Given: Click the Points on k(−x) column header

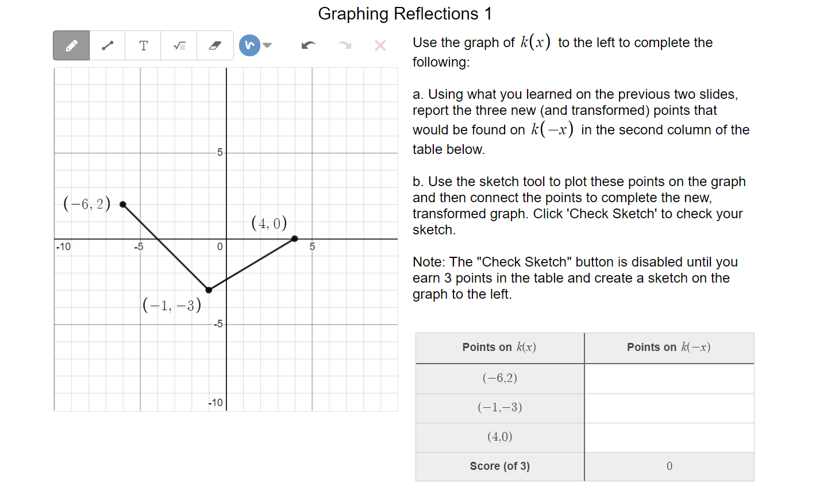Looking at the screenshot, I should [669, 347].
